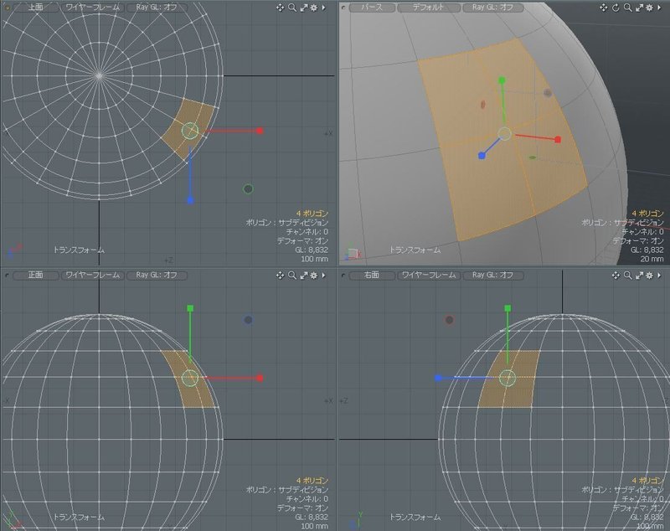Open gear settings in top (上面) viewport
The height and width of the screenshot is (531, 670).
(x=314, y=8)
